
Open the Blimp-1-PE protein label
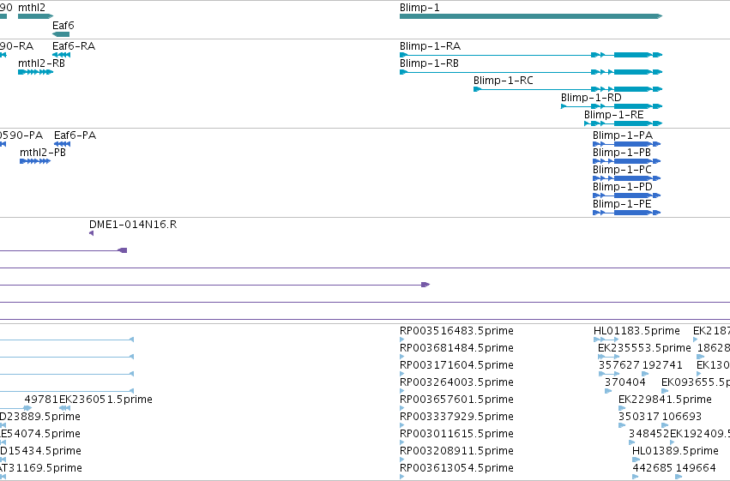(622, 204)
